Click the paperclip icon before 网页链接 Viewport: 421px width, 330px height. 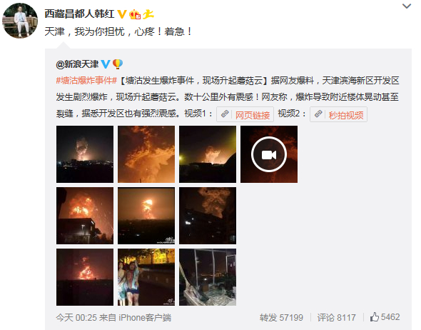225,114
